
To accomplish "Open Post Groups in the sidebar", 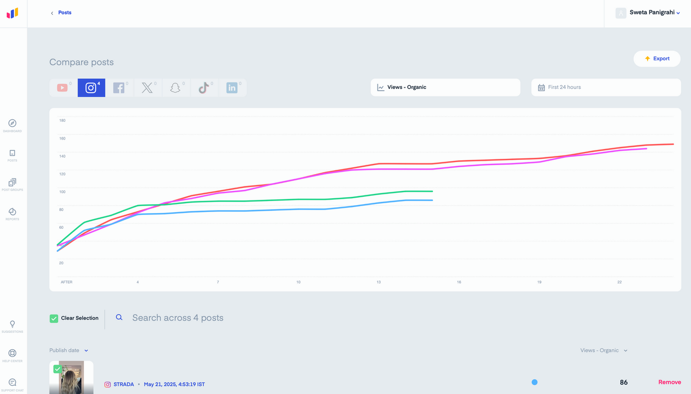I will pyautogui.click(x=12, y=185).
